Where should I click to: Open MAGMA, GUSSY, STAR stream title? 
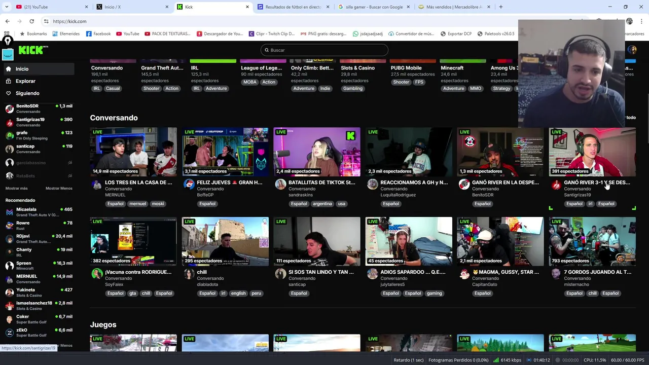[506, 272]
